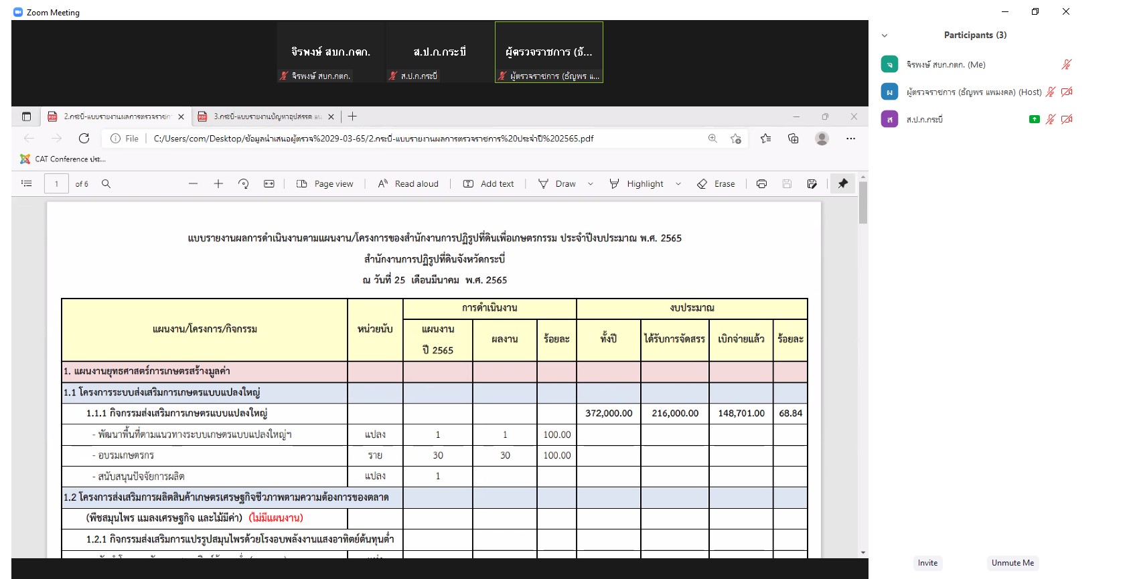Click the Save as icon
The width and height of the screenshot is (1131, 579).
pyautogui.click(x=812, y=183)
